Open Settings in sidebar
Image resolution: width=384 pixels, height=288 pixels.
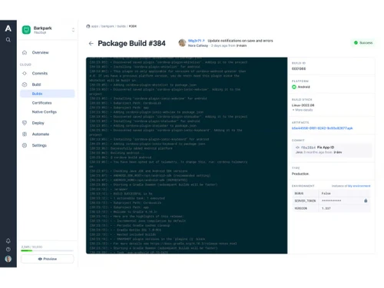pyautogui.click(x=39, y=145)
